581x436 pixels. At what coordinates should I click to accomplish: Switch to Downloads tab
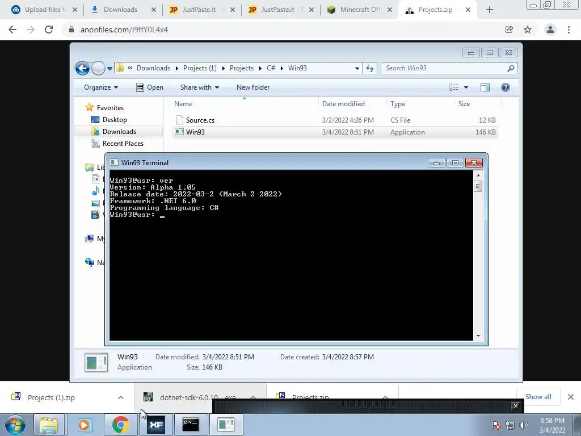click(120, 10)
